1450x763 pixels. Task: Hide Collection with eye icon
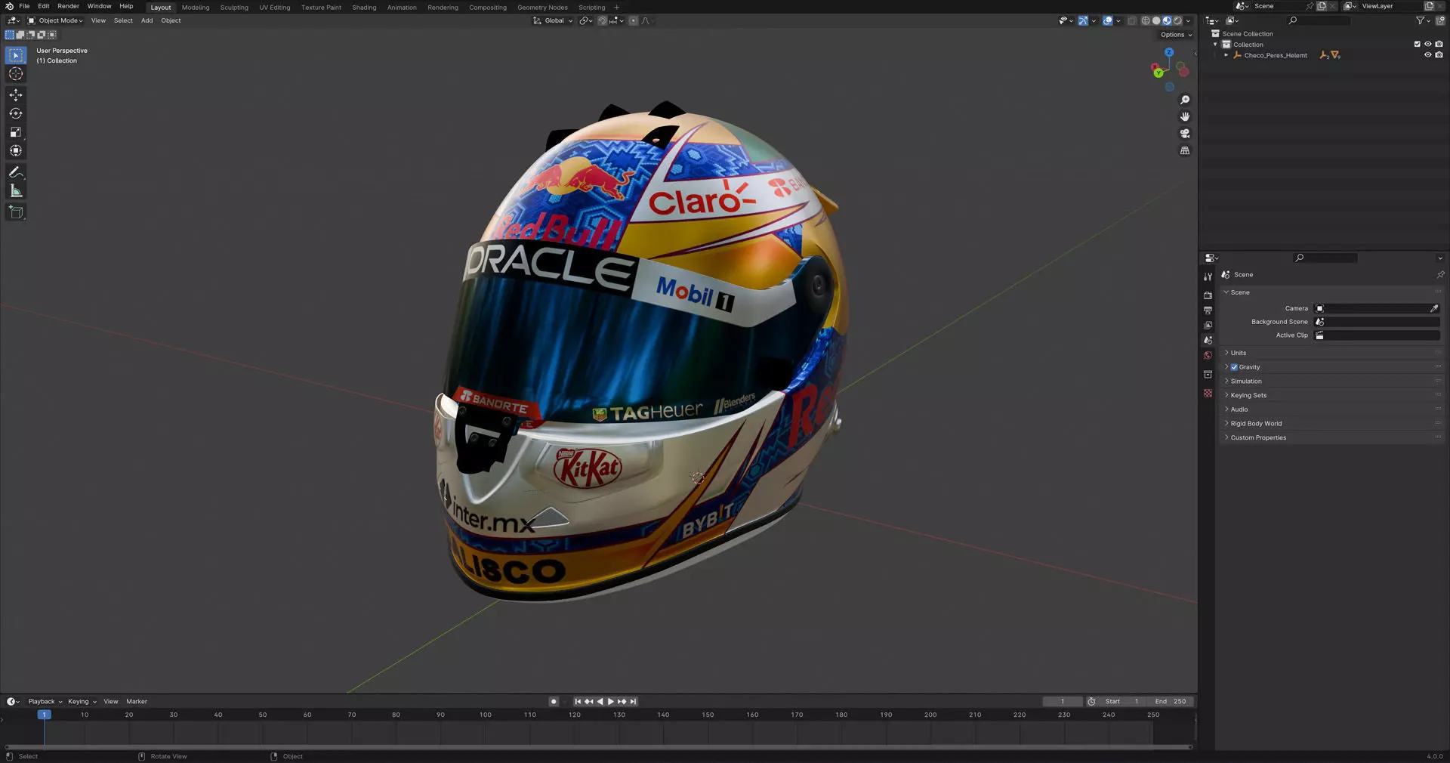tap(1427, 45)
